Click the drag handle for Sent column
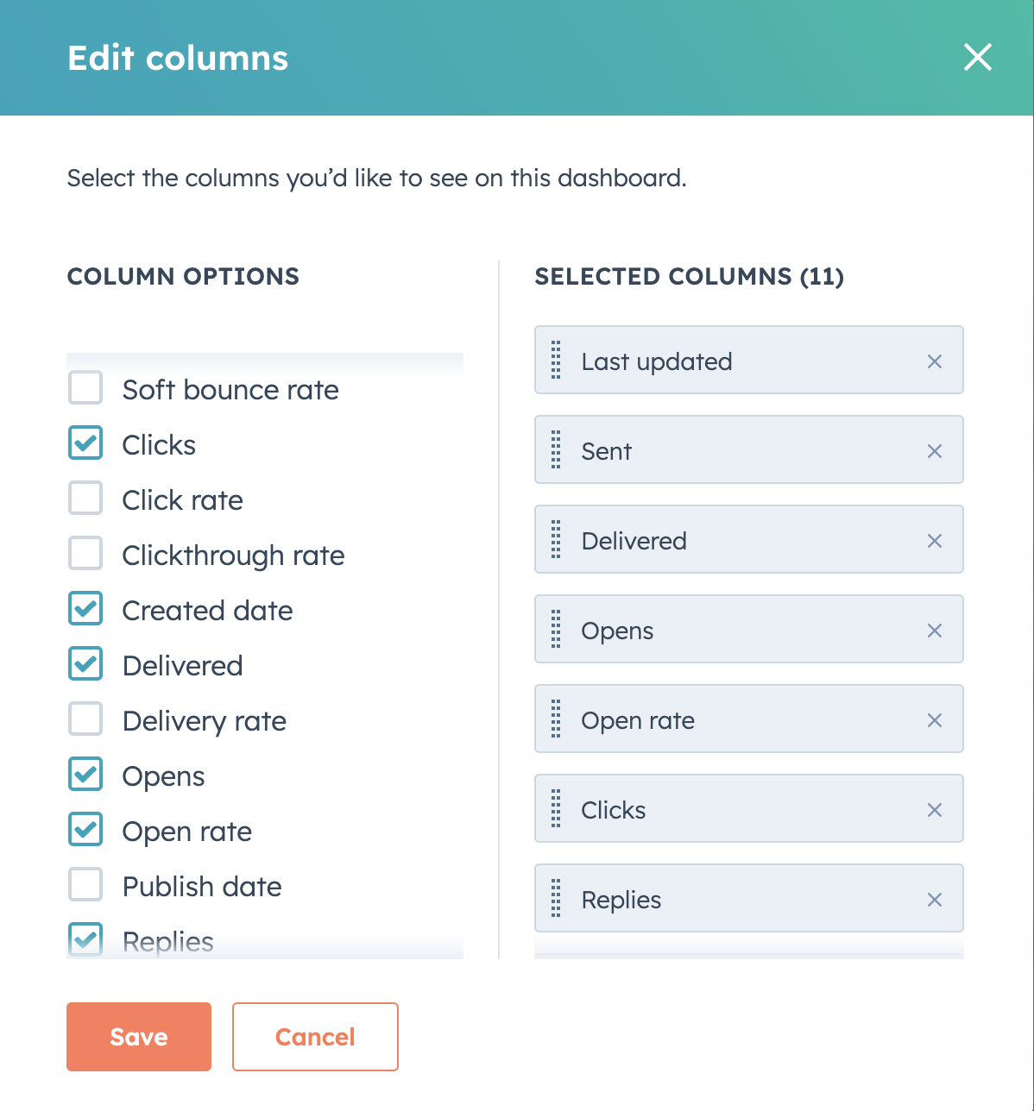 (x=556, y=451)
